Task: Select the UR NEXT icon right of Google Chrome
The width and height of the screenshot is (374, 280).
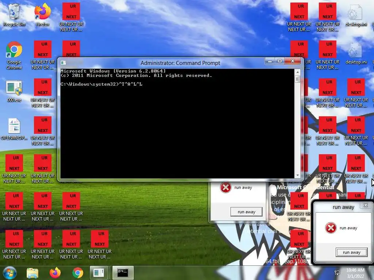Action: (43, 55)
